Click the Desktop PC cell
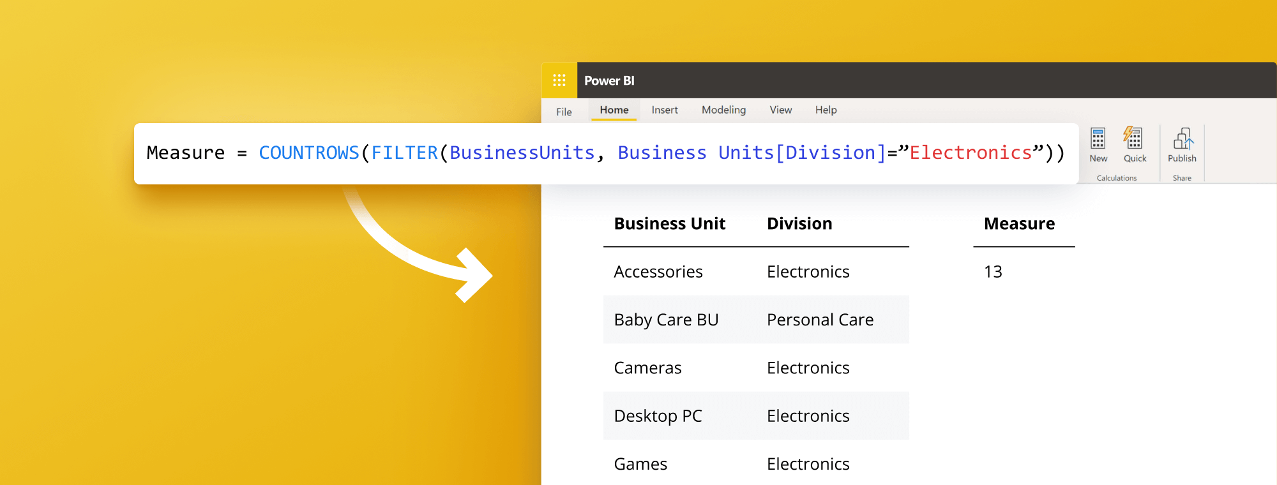 coord(658,416)
